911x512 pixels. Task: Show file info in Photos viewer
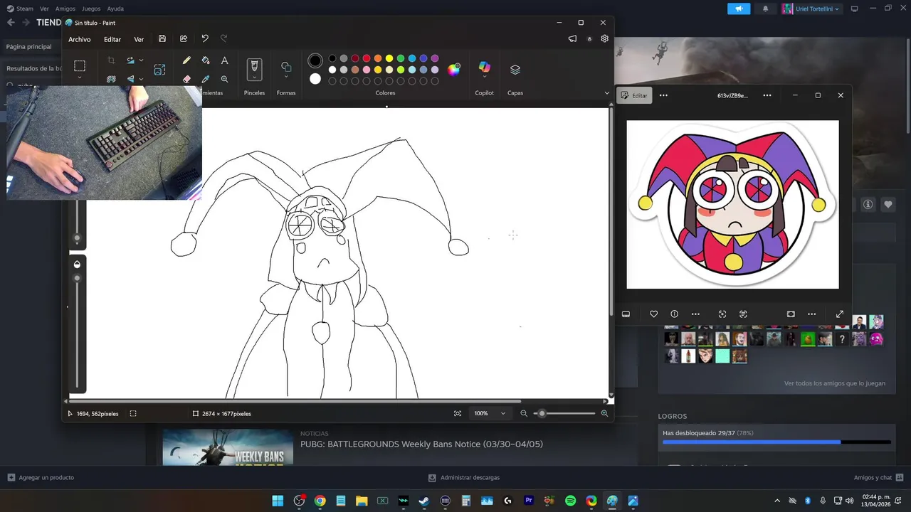tap(674, 314)
